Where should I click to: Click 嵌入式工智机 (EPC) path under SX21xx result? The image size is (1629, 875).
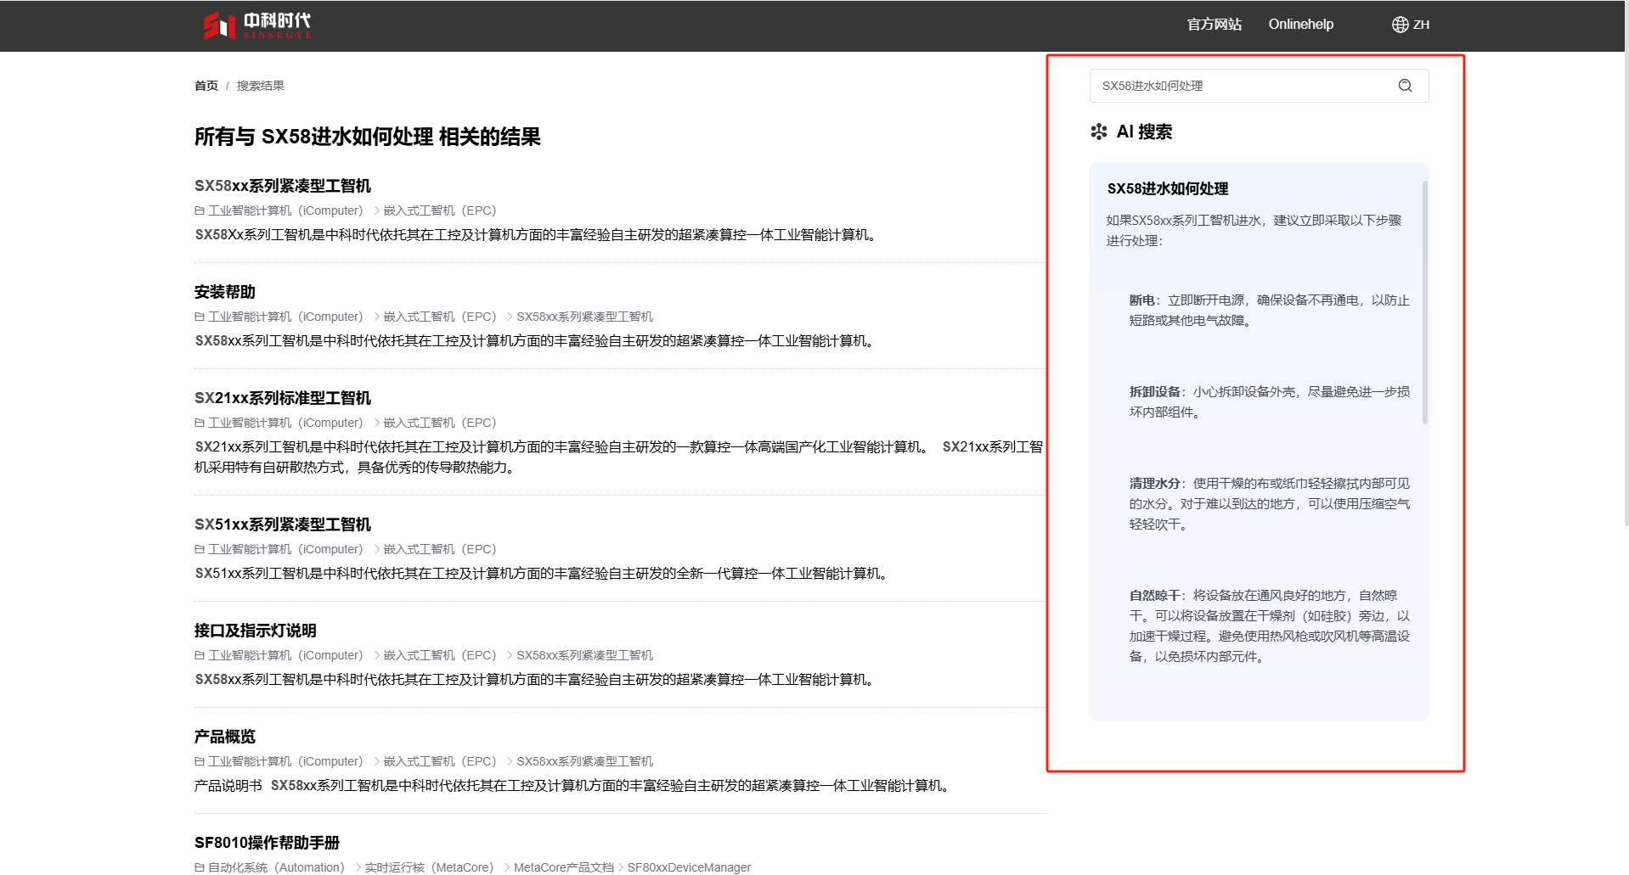coord(439,423)
